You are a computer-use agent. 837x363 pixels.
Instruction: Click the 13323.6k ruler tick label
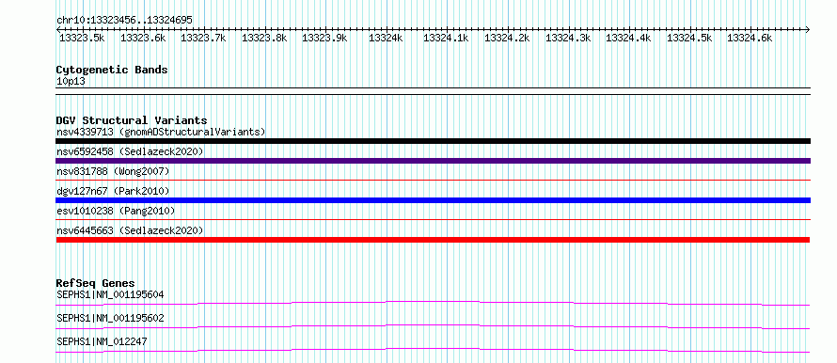click(x=143, y=38)
